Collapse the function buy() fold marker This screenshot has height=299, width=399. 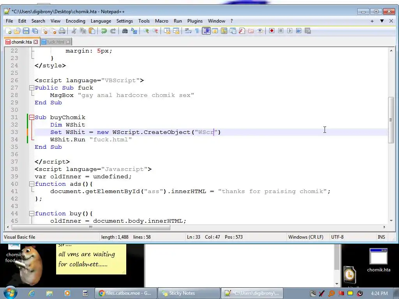pos(32,214)
